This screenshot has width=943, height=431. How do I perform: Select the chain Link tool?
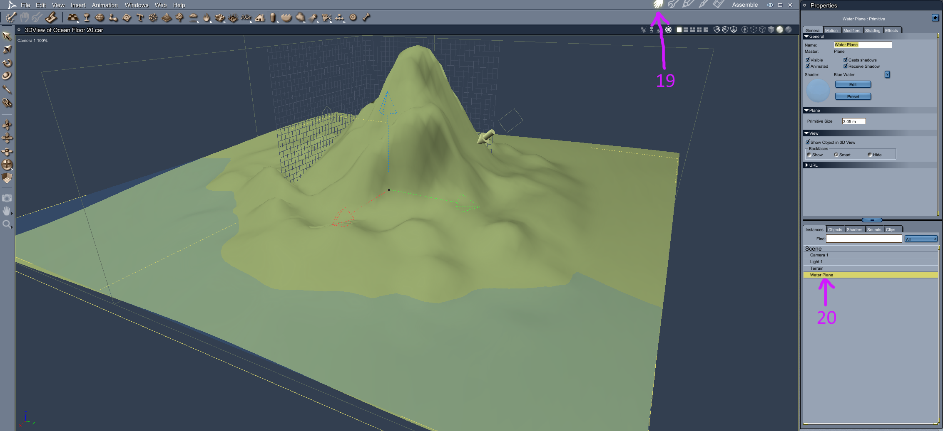pos(7,103)
